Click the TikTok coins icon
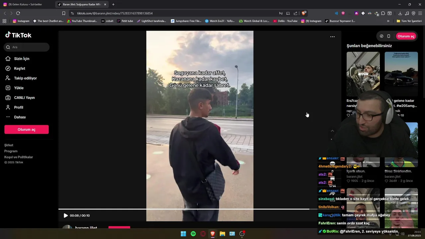This screenshot has width=425, height=239. [x=382, y=36]
